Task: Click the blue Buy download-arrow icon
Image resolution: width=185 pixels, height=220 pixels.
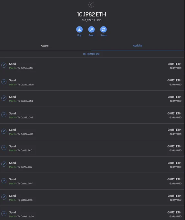Action: 79,29
